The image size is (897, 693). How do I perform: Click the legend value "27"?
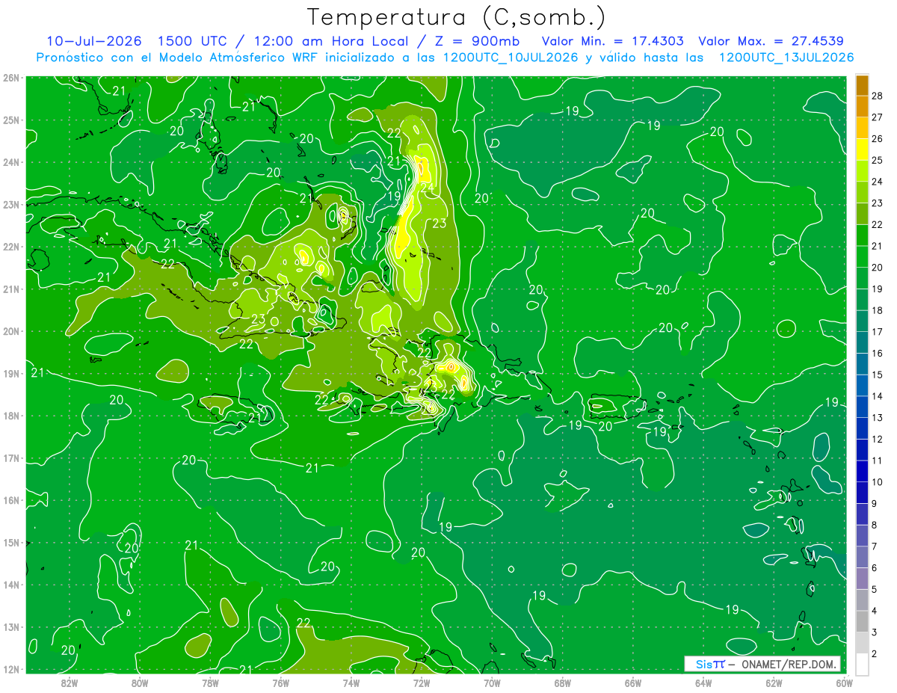click(x=878, y=117)
